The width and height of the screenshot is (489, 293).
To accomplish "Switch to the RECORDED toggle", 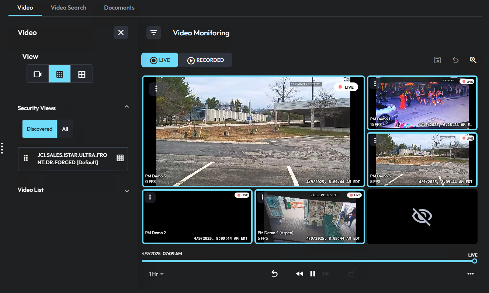I will 205,60.
